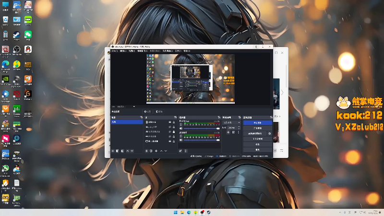This screenshot has height=216, width=384.
Task: Remove selected scene via Scenes trash icon
Action: (x=117, y=151)
